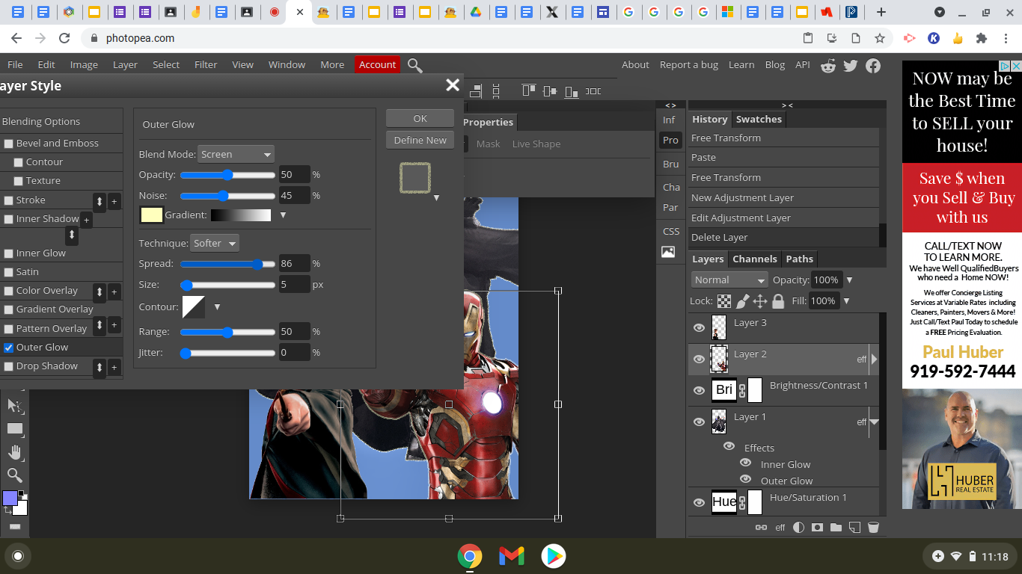Collapse Layer 1 effects list arrow
Screen dimensions: 1022x574
coord(874,422)
